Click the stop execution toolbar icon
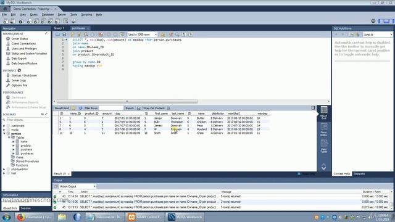Screen dimensions: 395x222 pos(93,35)
